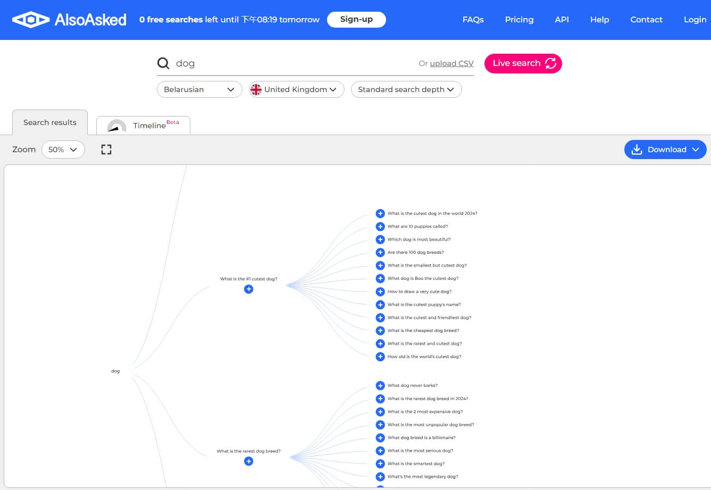This screenshot has height=490, width=711.
Task: Click plus icon beside 'What dog never barks?'
Action: (x=380, y=386)
